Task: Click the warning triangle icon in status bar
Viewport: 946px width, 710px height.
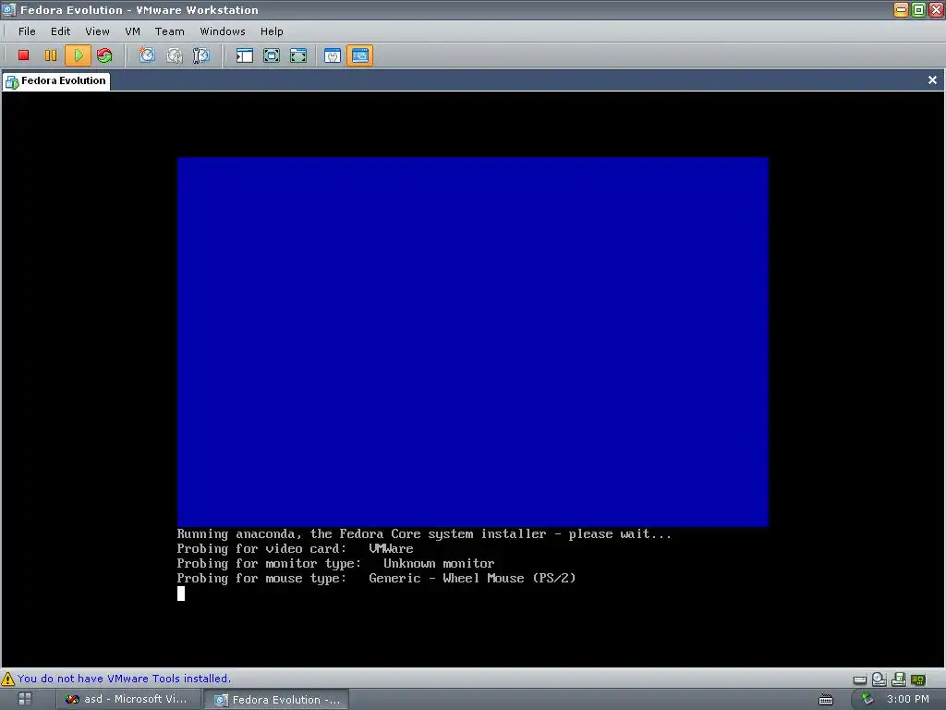Action: click(x=7, y=679)
